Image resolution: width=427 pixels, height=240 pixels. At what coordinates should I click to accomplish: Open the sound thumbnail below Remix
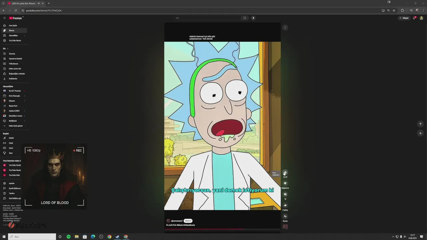pyautogui.click(x=285, y=227)
